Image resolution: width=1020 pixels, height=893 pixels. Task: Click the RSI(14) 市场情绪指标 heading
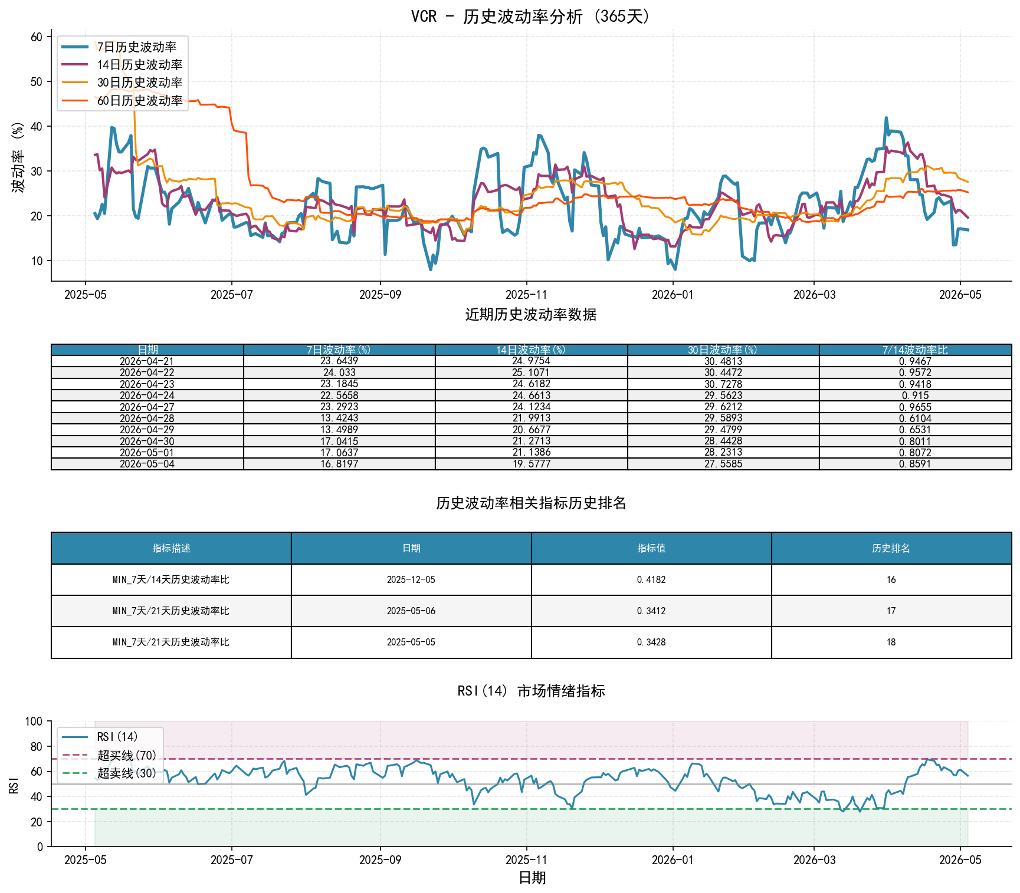coord(531,691)
